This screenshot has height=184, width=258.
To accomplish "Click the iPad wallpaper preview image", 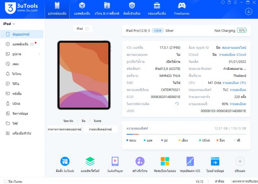I will click(84, 75).
